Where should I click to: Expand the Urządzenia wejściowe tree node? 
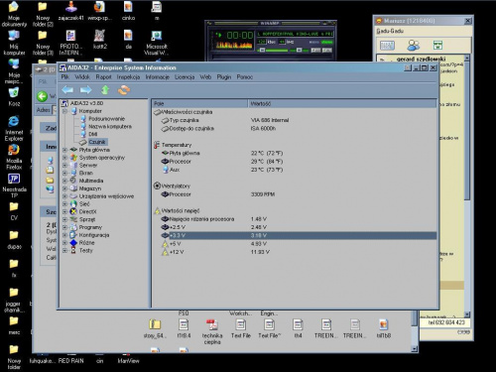tap(65, 196)
